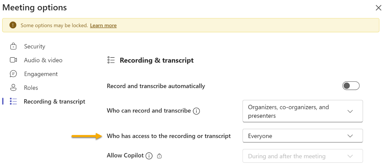Click the disabled Allow Copilot dropdown
Viewport: 382px width, 166px height.
click(303, 156)
